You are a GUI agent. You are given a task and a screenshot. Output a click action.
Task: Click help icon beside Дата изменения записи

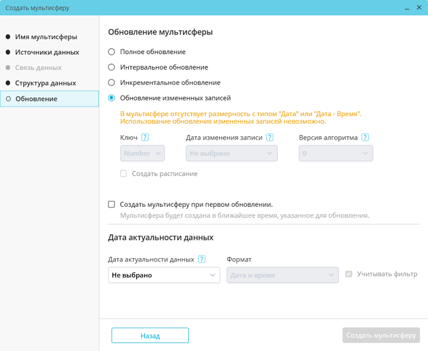click(270, 138)
